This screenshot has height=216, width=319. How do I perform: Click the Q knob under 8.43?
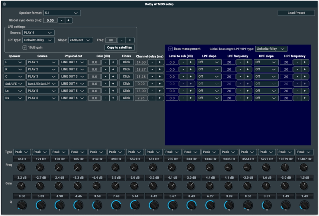click(x=191, y=205)
